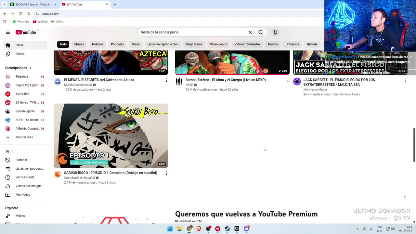Open the Chrome apps grid bookmark
This screenshot has width=416, height=234.
click(4, 22)
